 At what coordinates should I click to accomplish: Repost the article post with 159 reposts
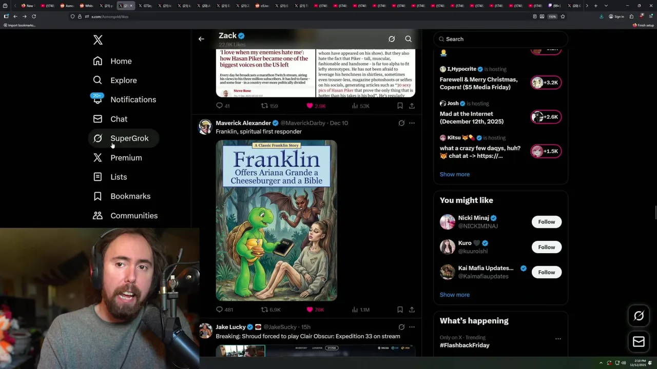pyautogui.click(x=269, y=106)
